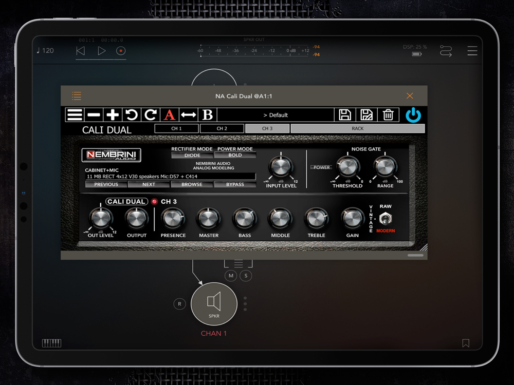This screenshot has width=514, height=385.
Task: Click the noise gate RANGE knob
Action: (385, 167)
